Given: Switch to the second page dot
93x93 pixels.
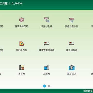Looking at the screenshot, I should coord(49,86).
